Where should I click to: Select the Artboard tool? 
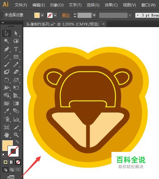(7, 127)
